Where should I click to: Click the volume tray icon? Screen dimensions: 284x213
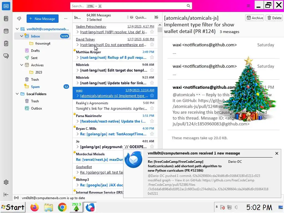tap(236, 207)
